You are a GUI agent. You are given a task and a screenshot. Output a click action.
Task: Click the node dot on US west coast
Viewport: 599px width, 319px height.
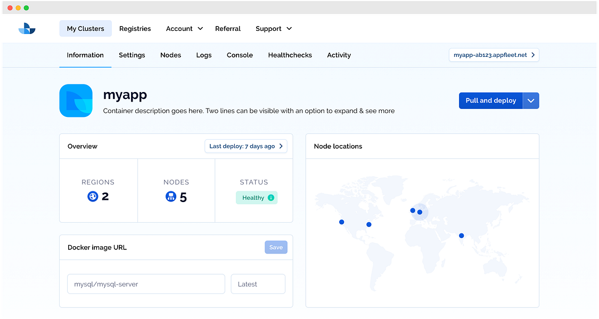[x=341, y=222]
